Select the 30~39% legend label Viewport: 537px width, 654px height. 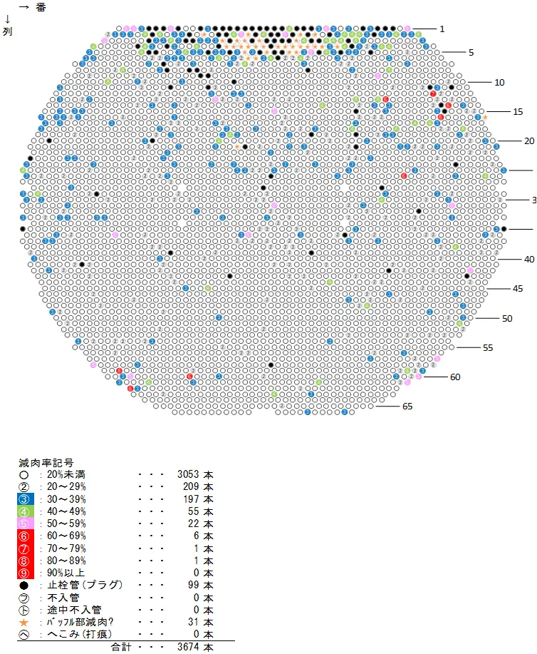click(x=66, y=499)
